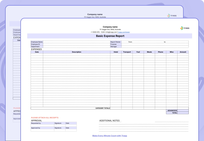Click the Company name heading on front report

tap(110, 27)
